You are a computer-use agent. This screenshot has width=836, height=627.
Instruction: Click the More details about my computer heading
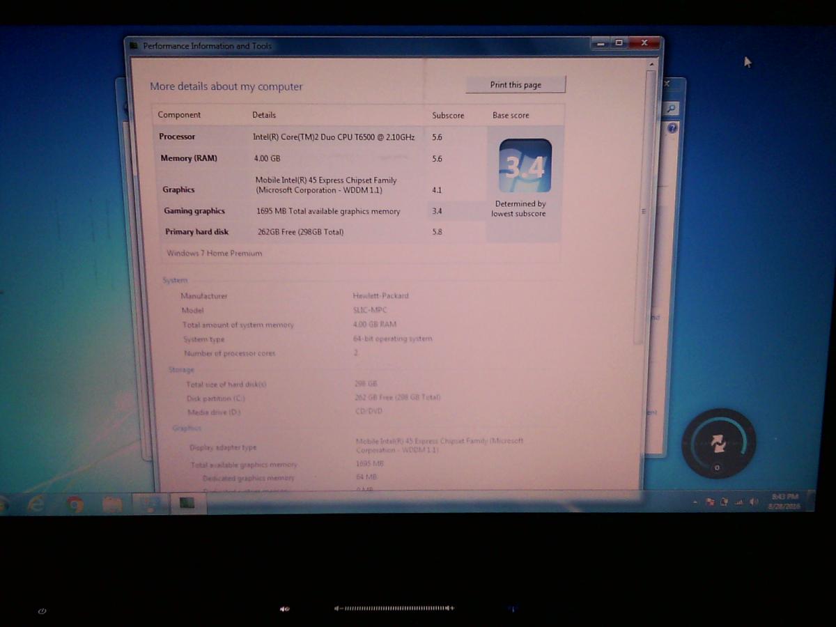tap(226, 87)
